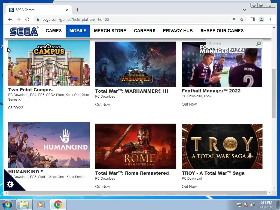280x210 pixels.
Task: Reload the page with the refresh icon
Action: (27, 19)
